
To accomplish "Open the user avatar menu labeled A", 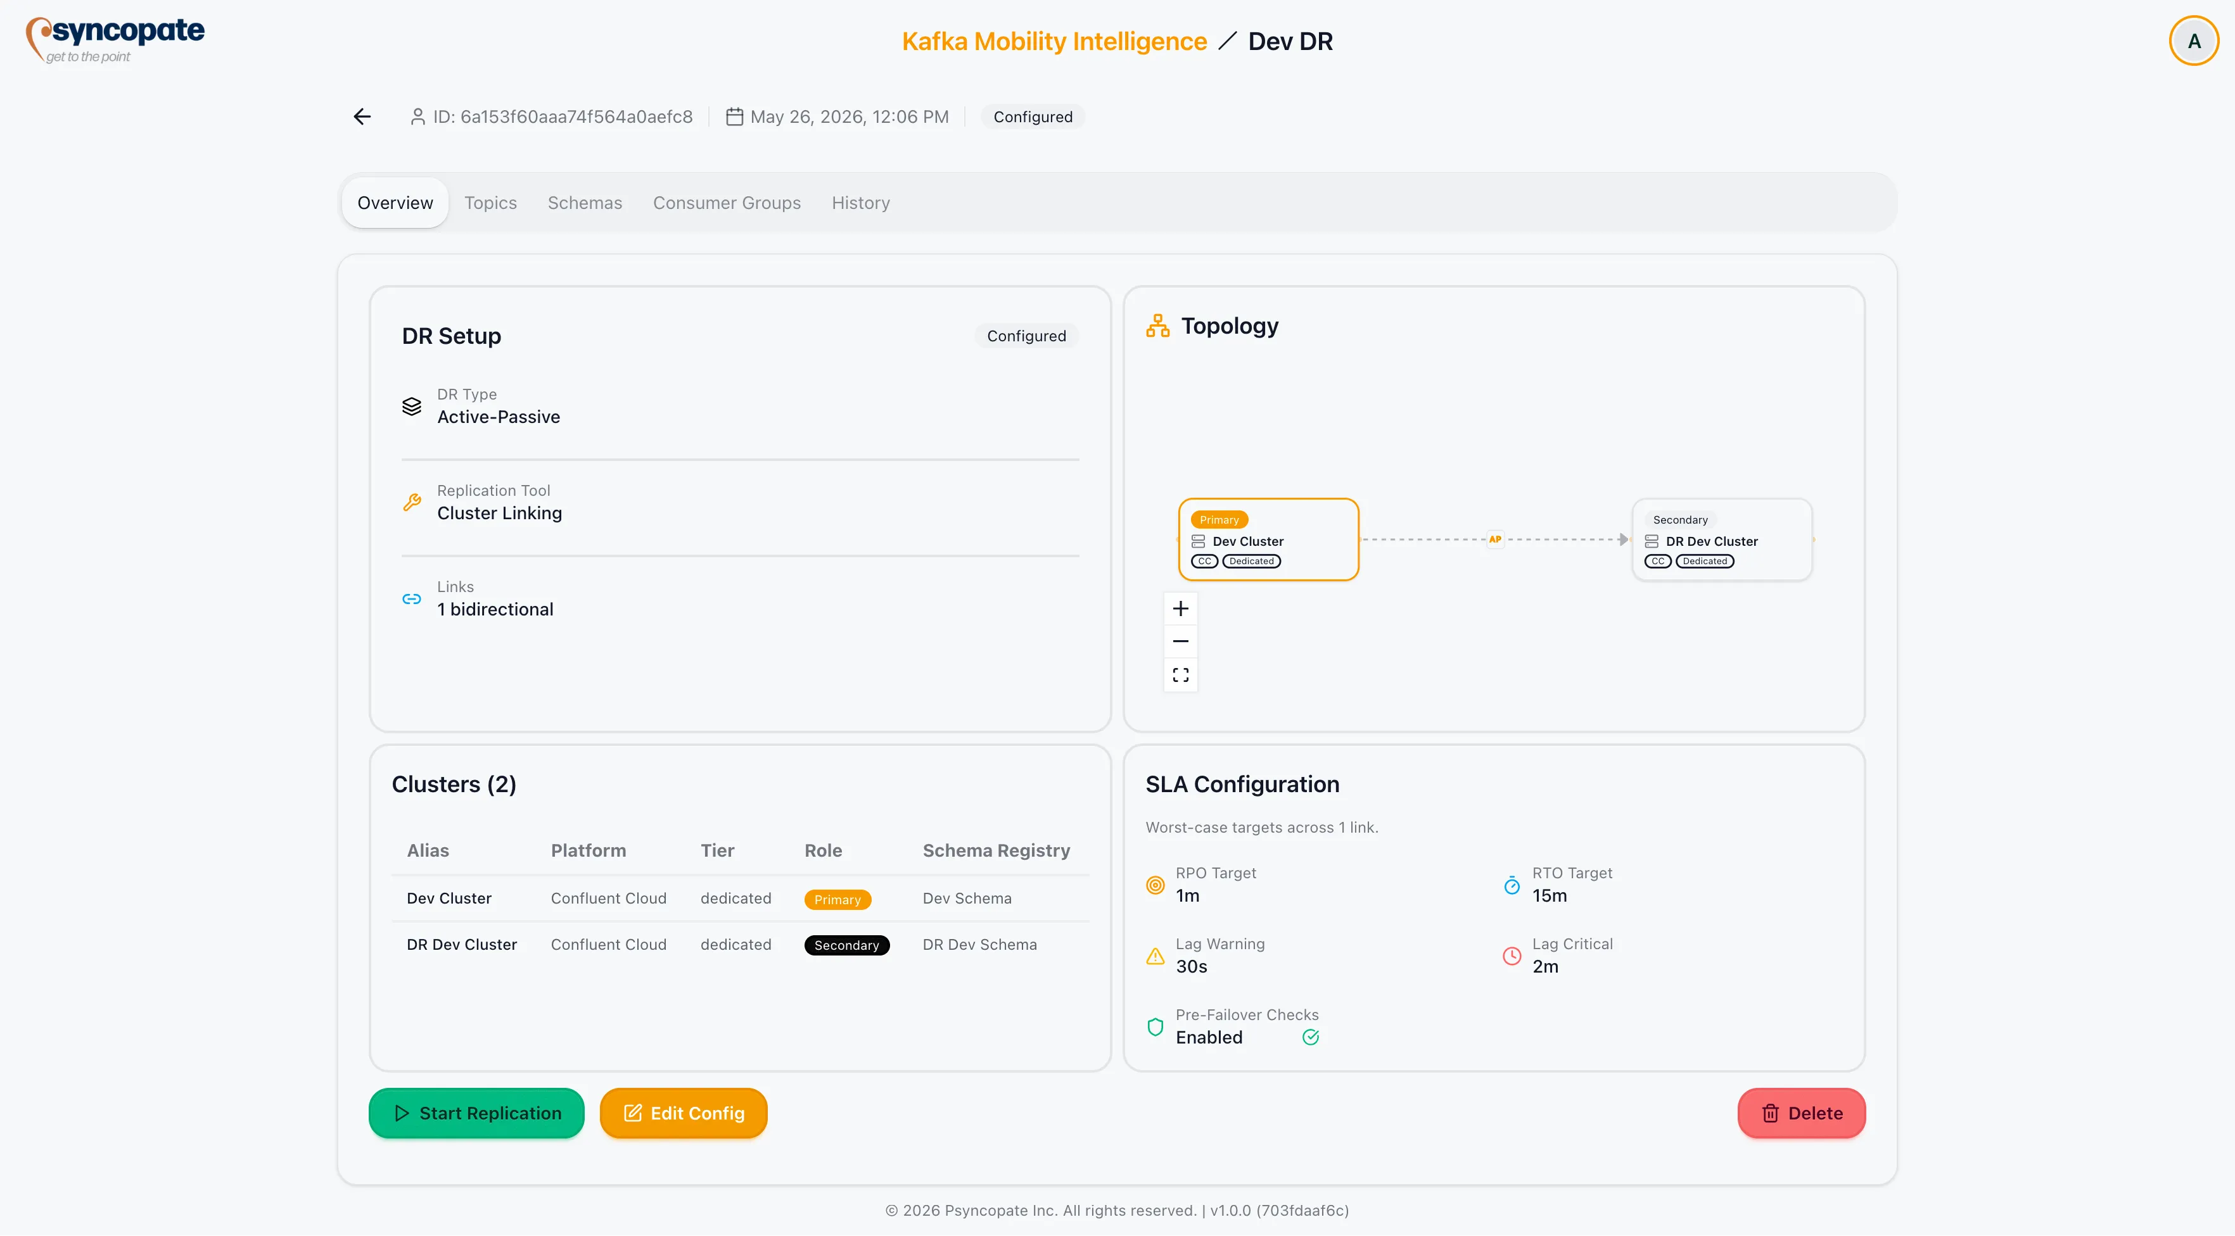I will tap(2193, 41).
